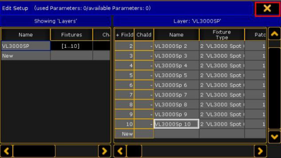
Task: Click the New row in Layers table
Action: pos(56,55)
